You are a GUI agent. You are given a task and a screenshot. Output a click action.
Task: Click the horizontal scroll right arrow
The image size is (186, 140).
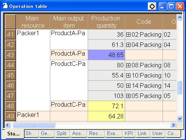pos(174,125)
